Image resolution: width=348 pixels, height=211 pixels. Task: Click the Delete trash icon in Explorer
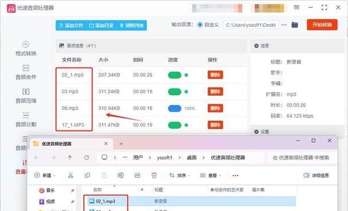click(x=154, y=175)
